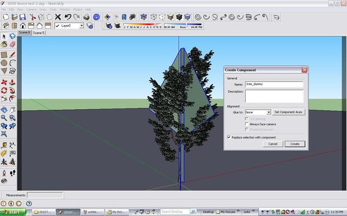Select the Select arrow tool

coord(4,36)
